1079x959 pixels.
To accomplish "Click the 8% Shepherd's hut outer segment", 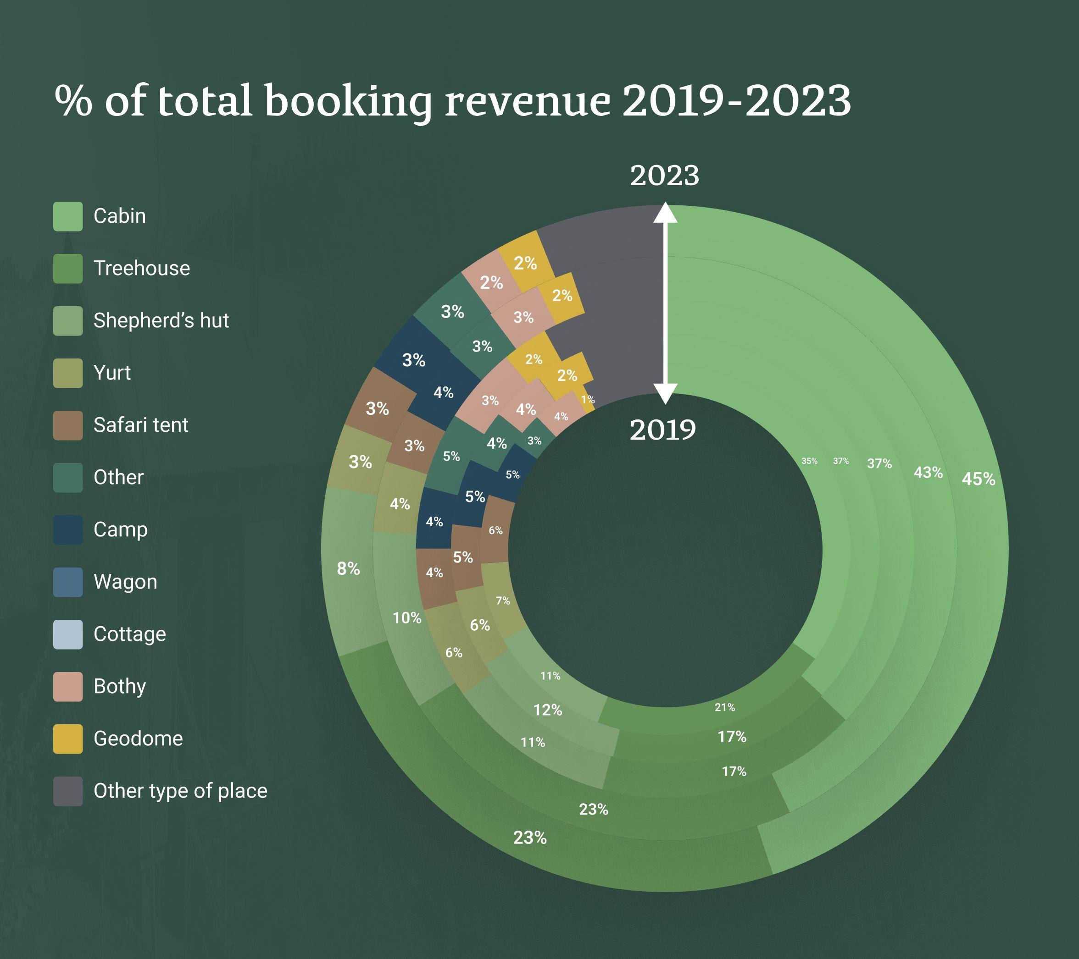I will point(348,568).
